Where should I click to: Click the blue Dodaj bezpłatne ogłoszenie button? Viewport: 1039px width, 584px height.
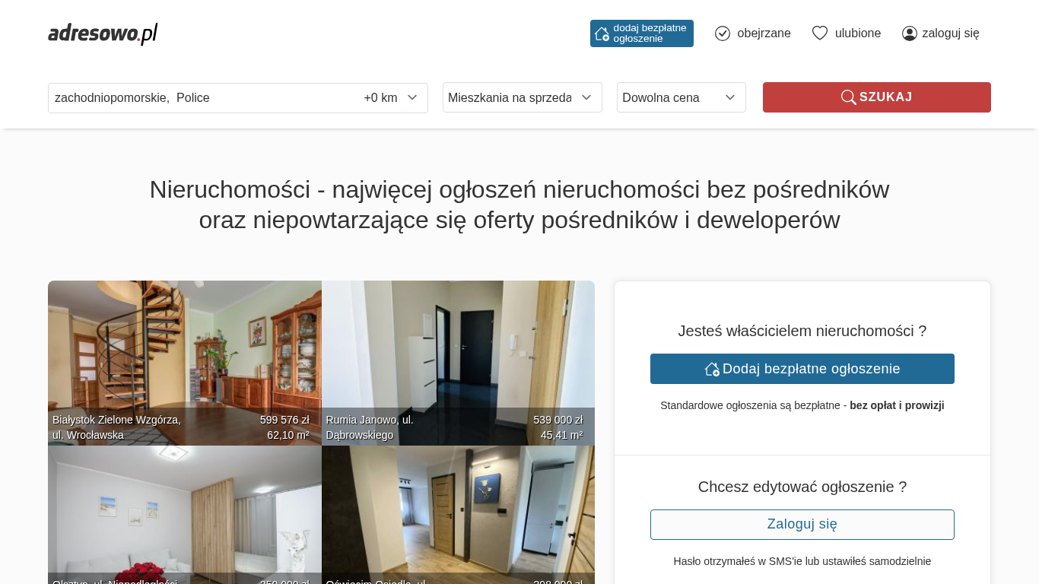pyautogui.click(x=802, y=369)
